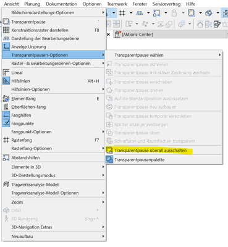This screenshot has width=228, height=247.
Task: Click Darstellung der Bearbeitungsebene entry
Action: tap(54, 38)
